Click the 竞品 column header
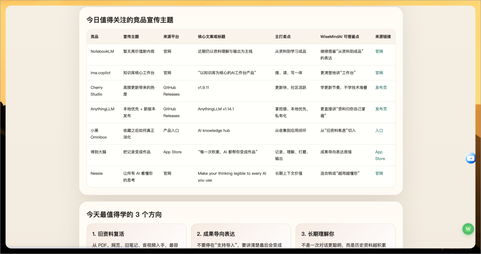Viewport: 481px width, 254px height. pyautogui.click(x=94, y=36)
